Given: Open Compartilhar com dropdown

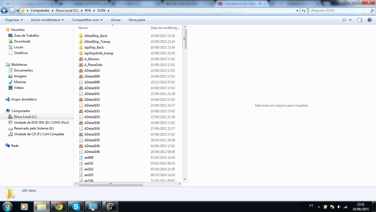Looking at the screenshot, I should [87, 20].
